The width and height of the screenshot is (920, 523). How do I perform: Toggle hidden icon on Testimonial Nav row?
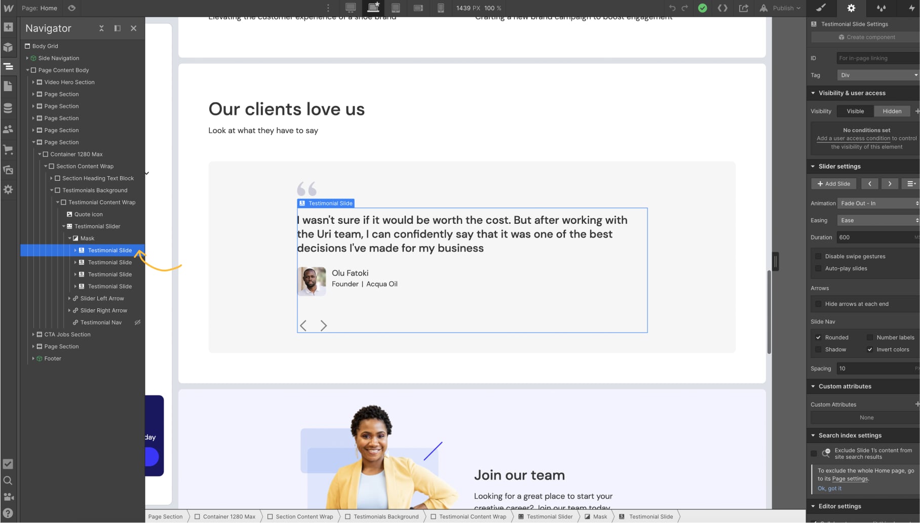(137, 323)
